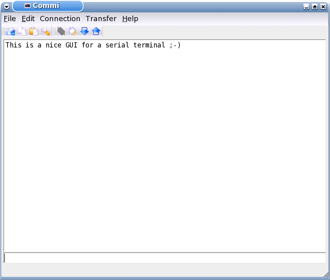Open the Edit menu
Image resolution: width=330 pixels, height=280 pixels.
pyautogui.click(x=28, y=19)
